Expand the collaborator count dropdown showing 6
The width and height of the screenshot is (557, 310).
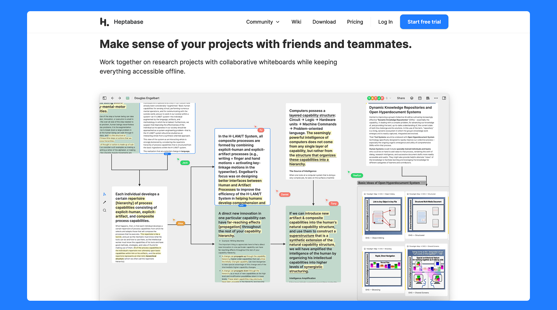[x=388, y=98]
